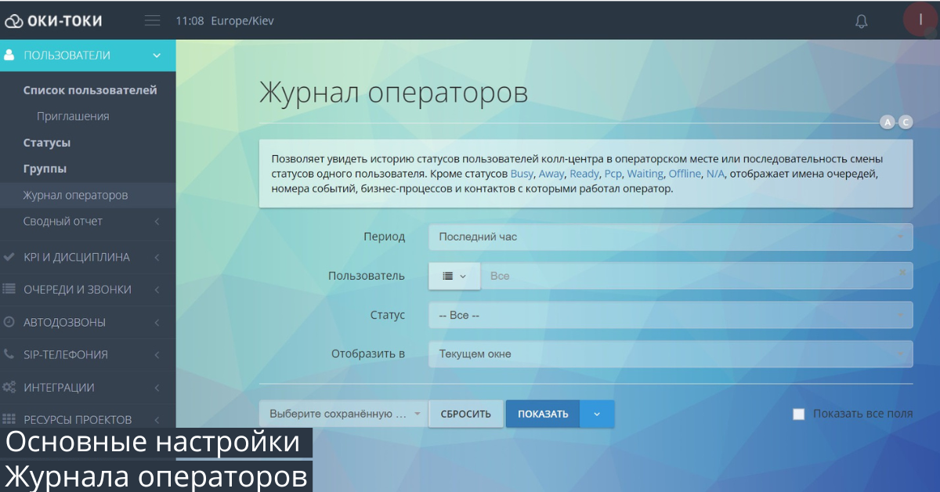Follow the N/A status link
940x492 pixels.
[715, 174]
